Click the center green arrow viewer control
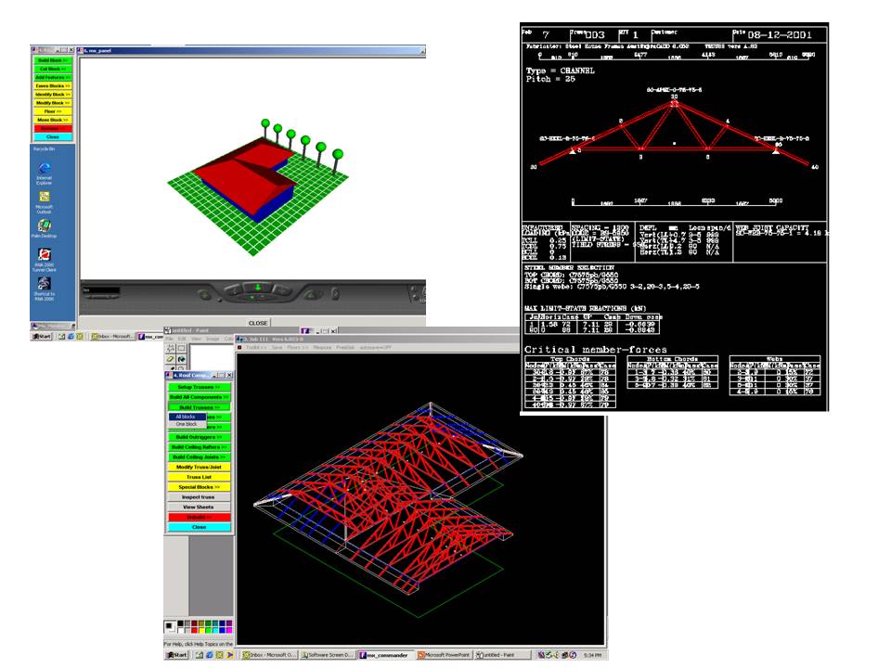The height and width of the screenshot is (668, 891). [x=257, y=288]
